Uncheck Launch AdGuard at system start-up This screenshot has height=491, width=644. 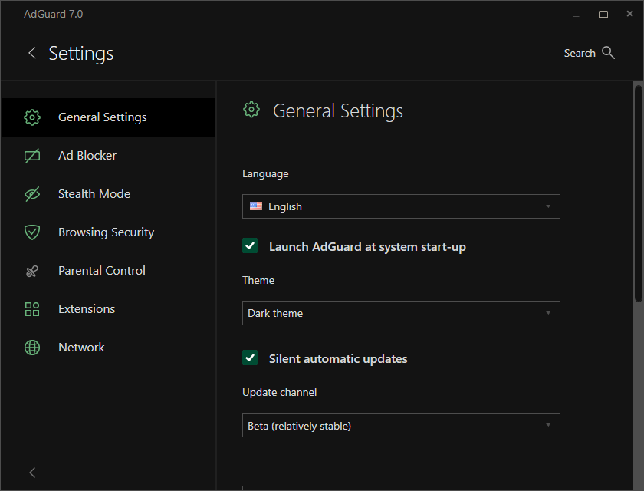pyautogui.click(x=250, y=245)
